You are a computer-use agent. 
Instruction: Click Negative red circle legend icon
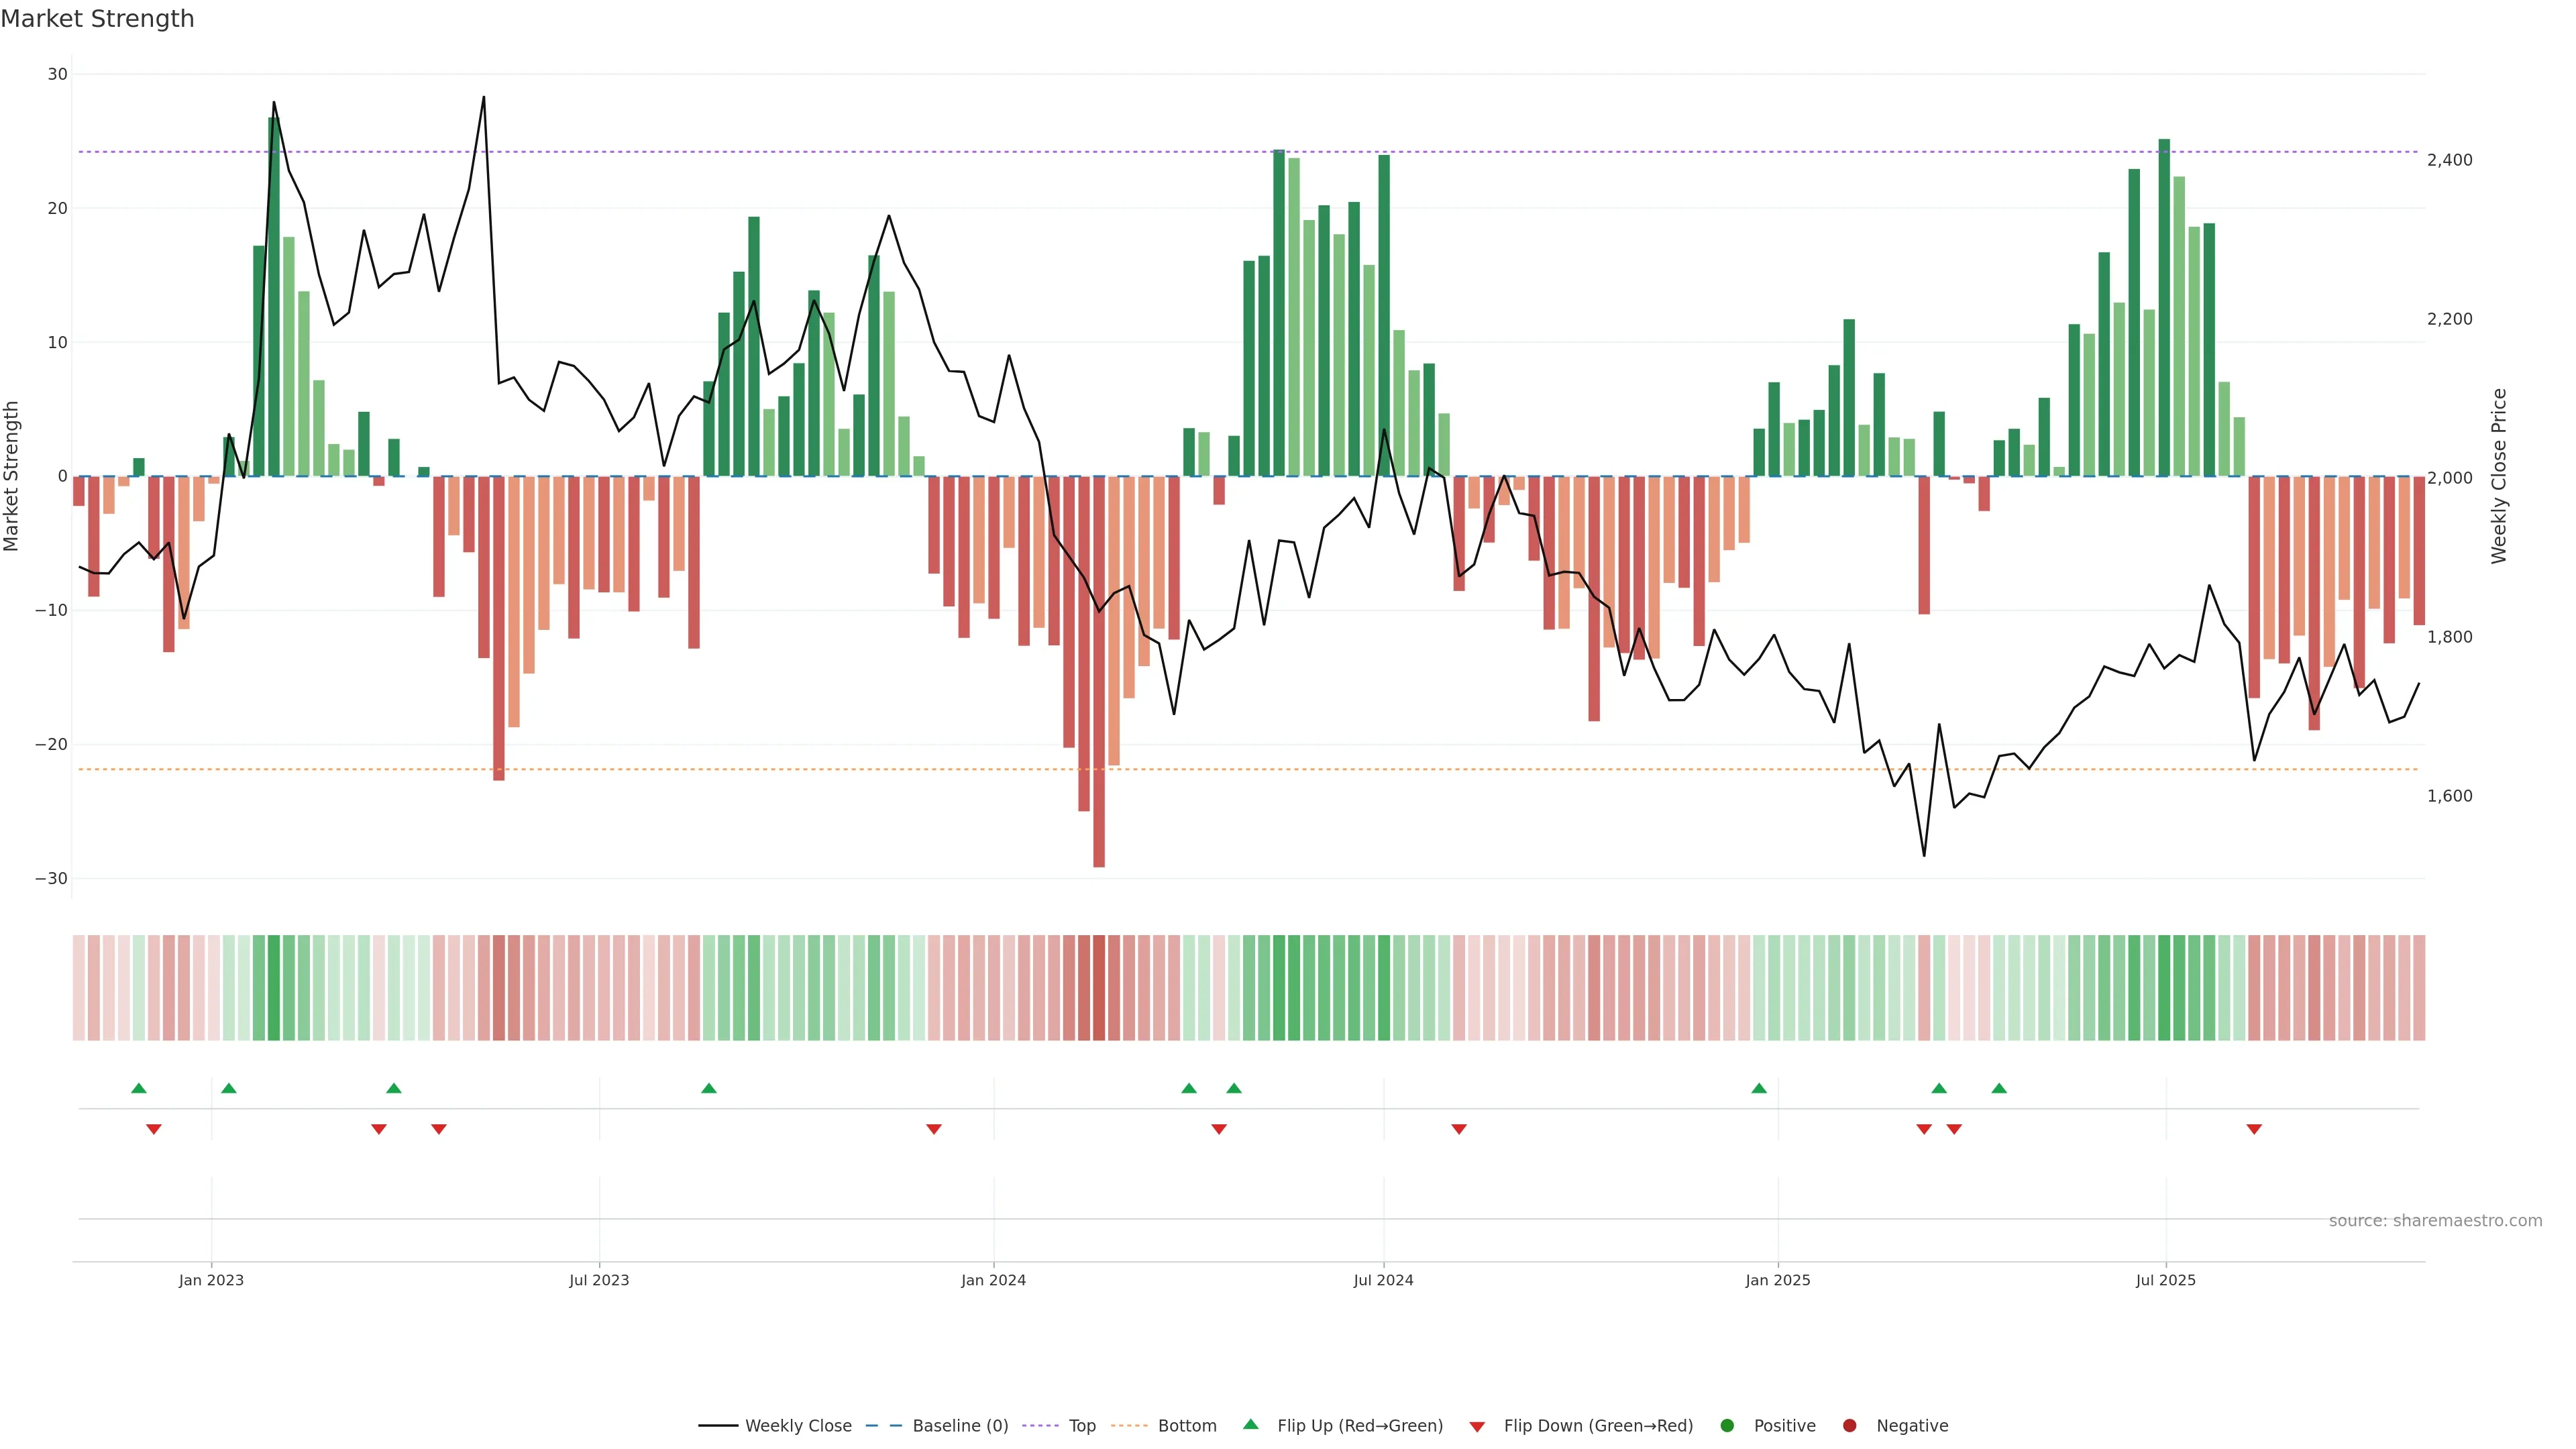pos(1849,1426)
